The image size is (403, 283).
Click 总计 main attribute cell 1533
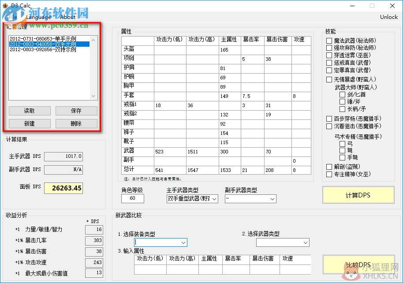click(230, 170)
